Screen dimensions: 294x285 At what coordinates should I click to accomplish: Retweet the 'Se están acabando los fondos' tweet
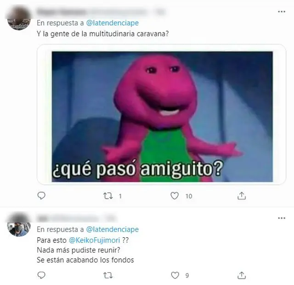(108, 275)
